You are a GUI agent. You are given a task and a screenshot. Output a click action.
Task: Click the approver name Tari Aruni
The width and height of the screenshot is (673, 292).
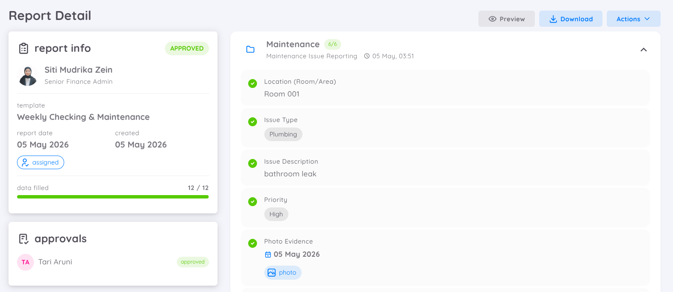(55, 262)
